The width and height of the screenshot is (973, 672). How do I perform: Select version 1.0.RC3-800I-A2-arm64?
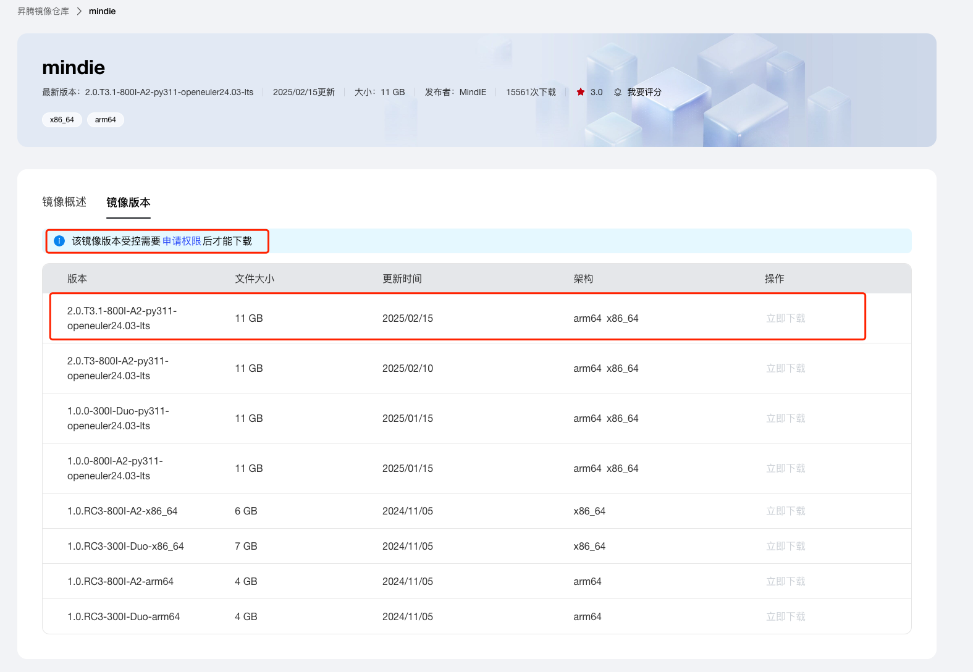coord(120,581)
